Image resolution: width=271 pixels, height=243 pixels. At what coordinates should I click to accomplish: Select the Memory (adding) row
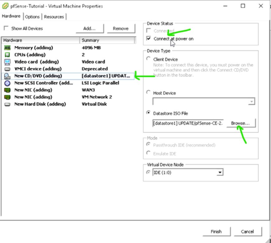[x=68, y=48]
